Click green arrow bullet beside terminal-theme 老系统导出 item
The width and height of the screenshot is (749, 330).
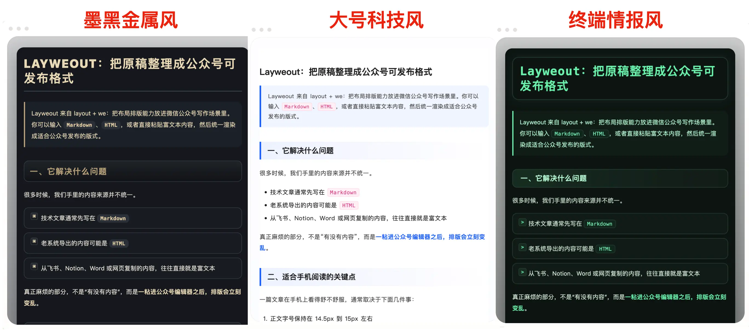coord(522,247)
